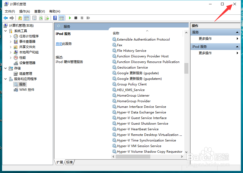Select Geolocation Service row
This screenshot has width=243, height=173.
click(132, 68)
